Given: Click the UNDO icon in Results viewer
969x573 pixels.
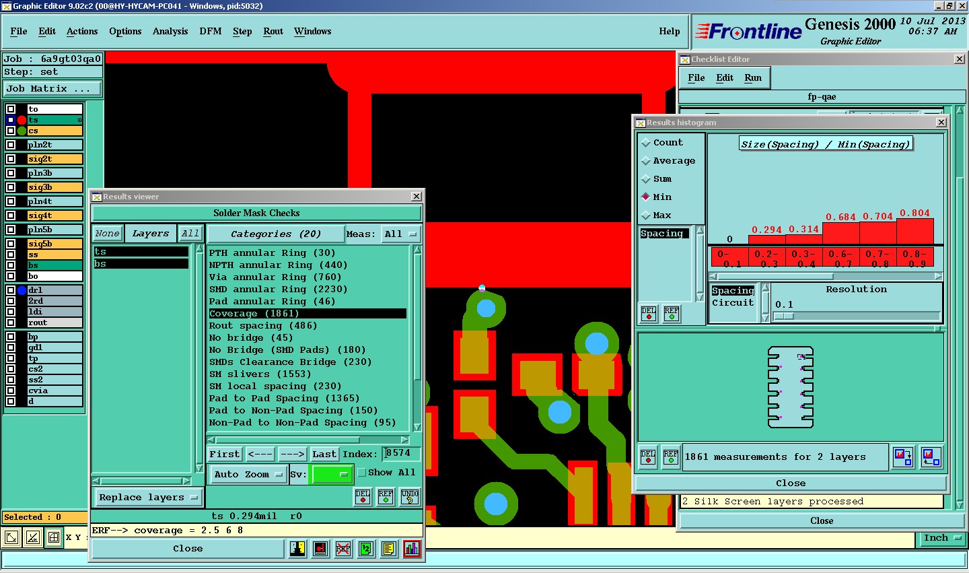Looking at the screenshot, I should click(x=410, y=497).
